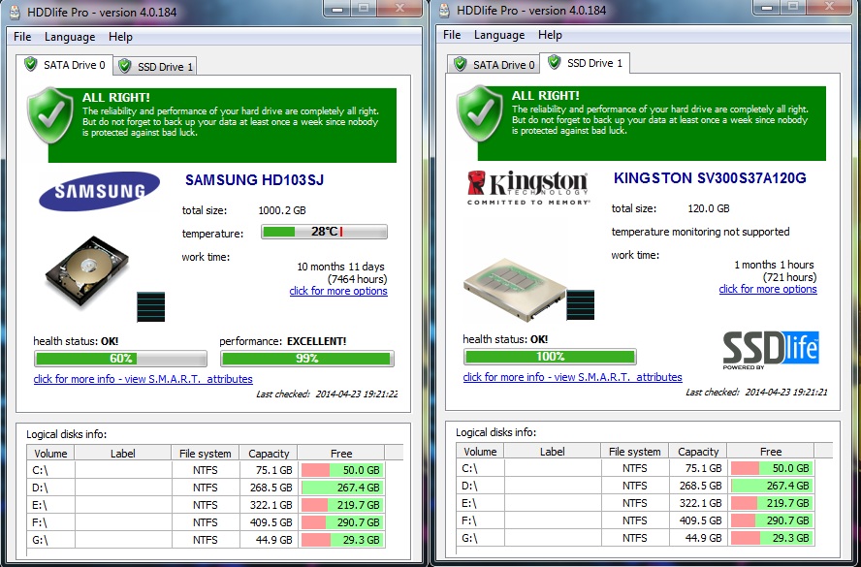Select SATA Drive 0 tab in left window
Viewport: 861px width, 567px height.
click(65, 65)
